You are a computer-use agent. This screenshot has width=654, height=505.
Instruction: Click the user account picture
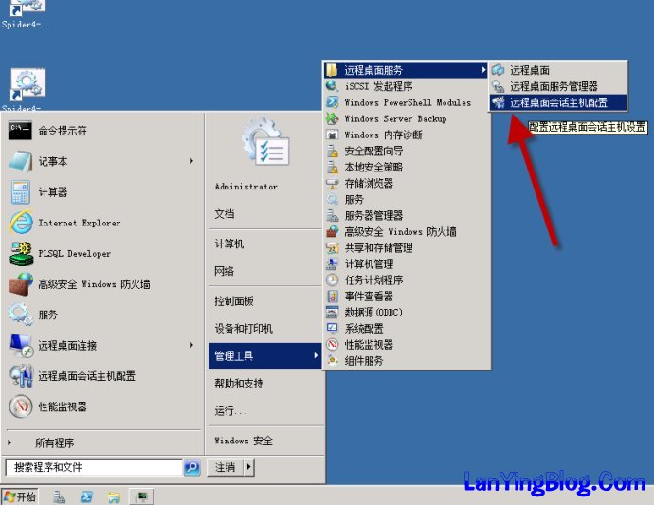264,142
